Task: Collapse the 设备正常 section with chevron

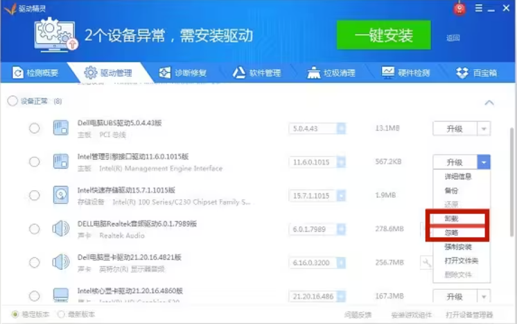Action: (x=489, y=102)
